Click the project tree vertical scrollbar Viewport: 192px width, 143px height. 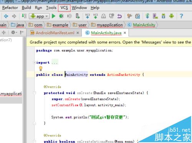pyautogui.click(x=24, y=90)
